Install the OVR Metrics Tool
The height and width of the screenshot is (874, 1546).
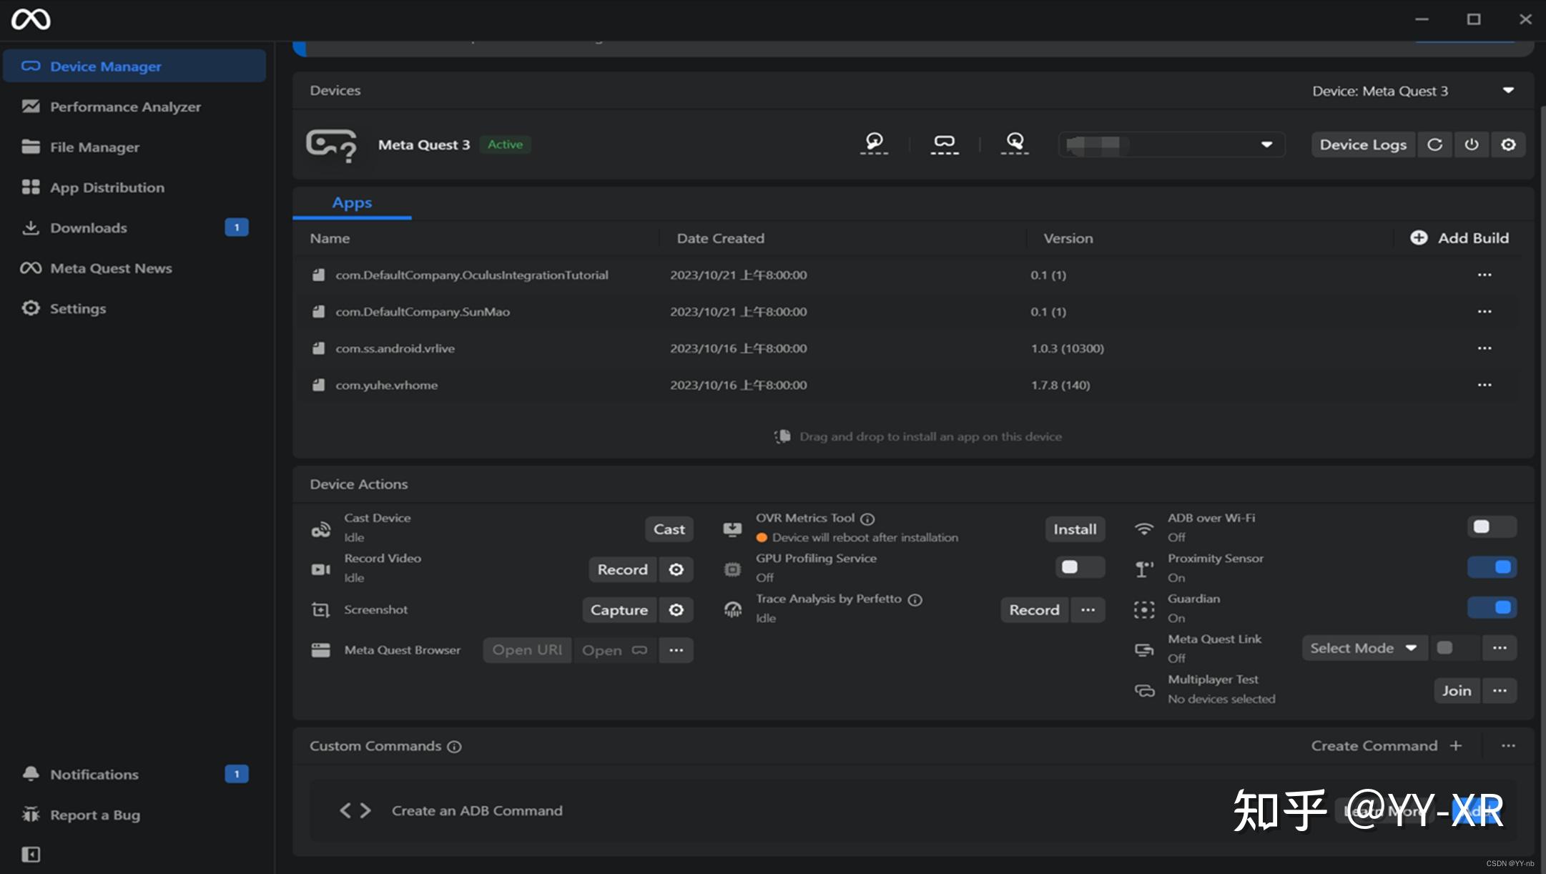tap(1075, 529)
